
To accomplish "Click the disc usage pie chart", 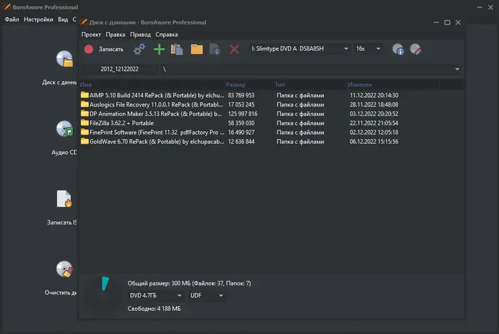I will coord(102,295).
